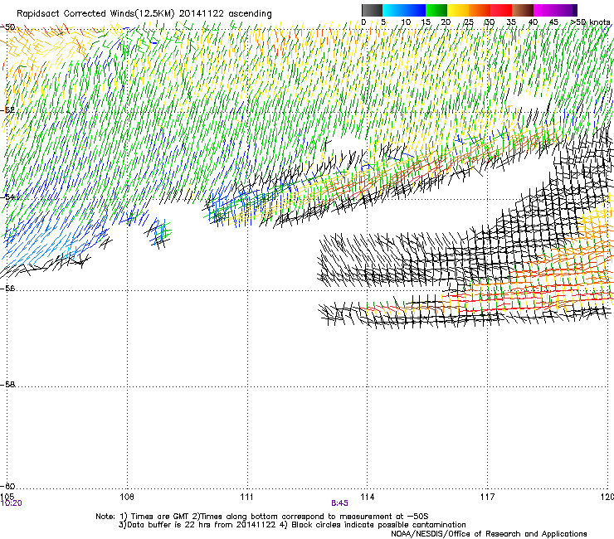This screenshot has width=614, height=539.
Task: Click the '>50 knots' legend label
Action: [590, 22]
